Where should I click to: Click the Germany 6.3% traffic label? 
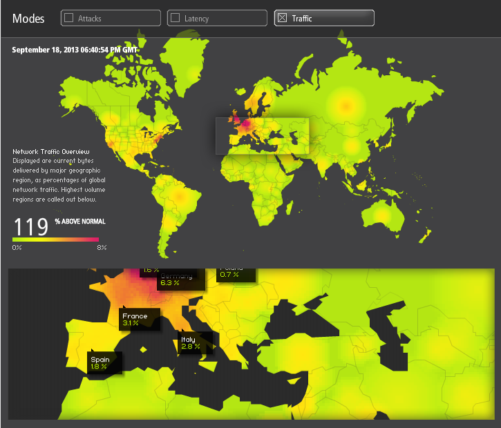tap(180, 279)
